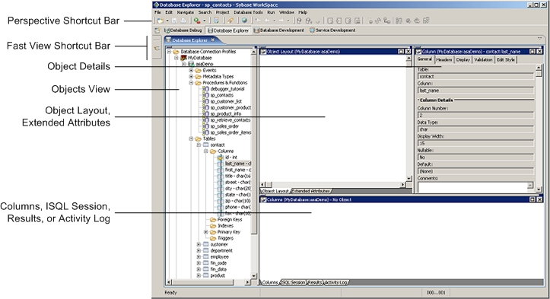Switch to the Database Development perspective

click(279, 30)
